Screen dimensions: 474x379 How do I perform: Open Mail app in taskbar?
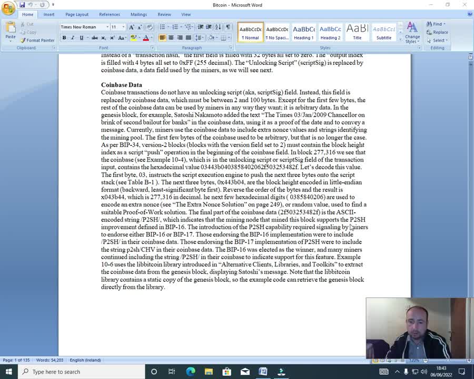tap(245, 372)
